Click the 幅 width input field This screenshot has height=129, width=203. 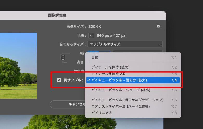99,52
